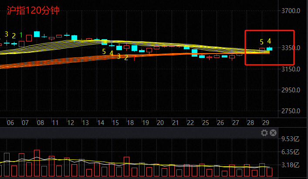
Task: Click date 25 on time axis
Action: (x=206, y=123)
